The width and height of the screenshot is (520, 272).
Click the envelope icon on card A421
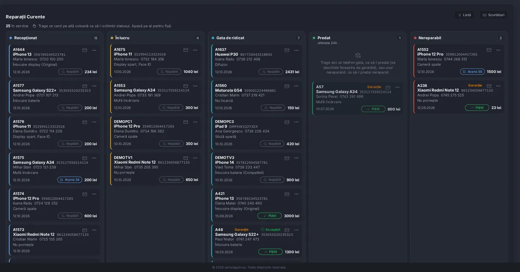(x=287, y=194)
